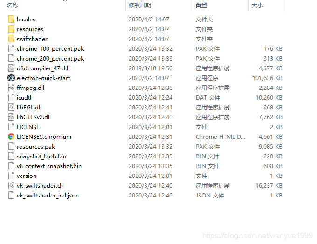This screenshot has width=317, height=244.
Task: Click the file name version
Action: click(x=27, y=176)
